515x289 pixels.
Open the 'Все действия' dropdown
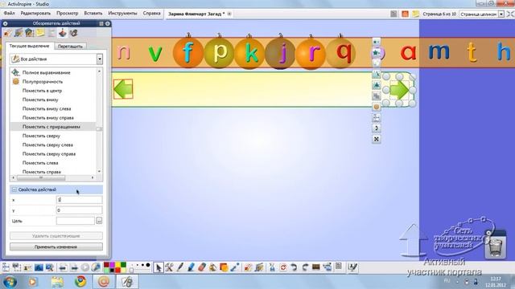click(x=100, y=59)
